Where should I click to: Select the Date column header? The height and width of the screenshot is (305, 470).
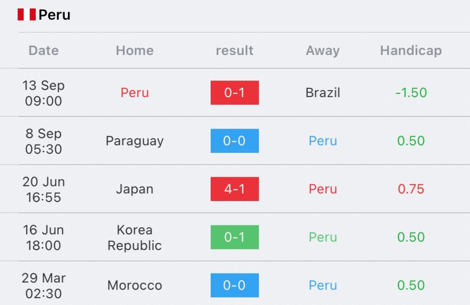tap(44, 50)
